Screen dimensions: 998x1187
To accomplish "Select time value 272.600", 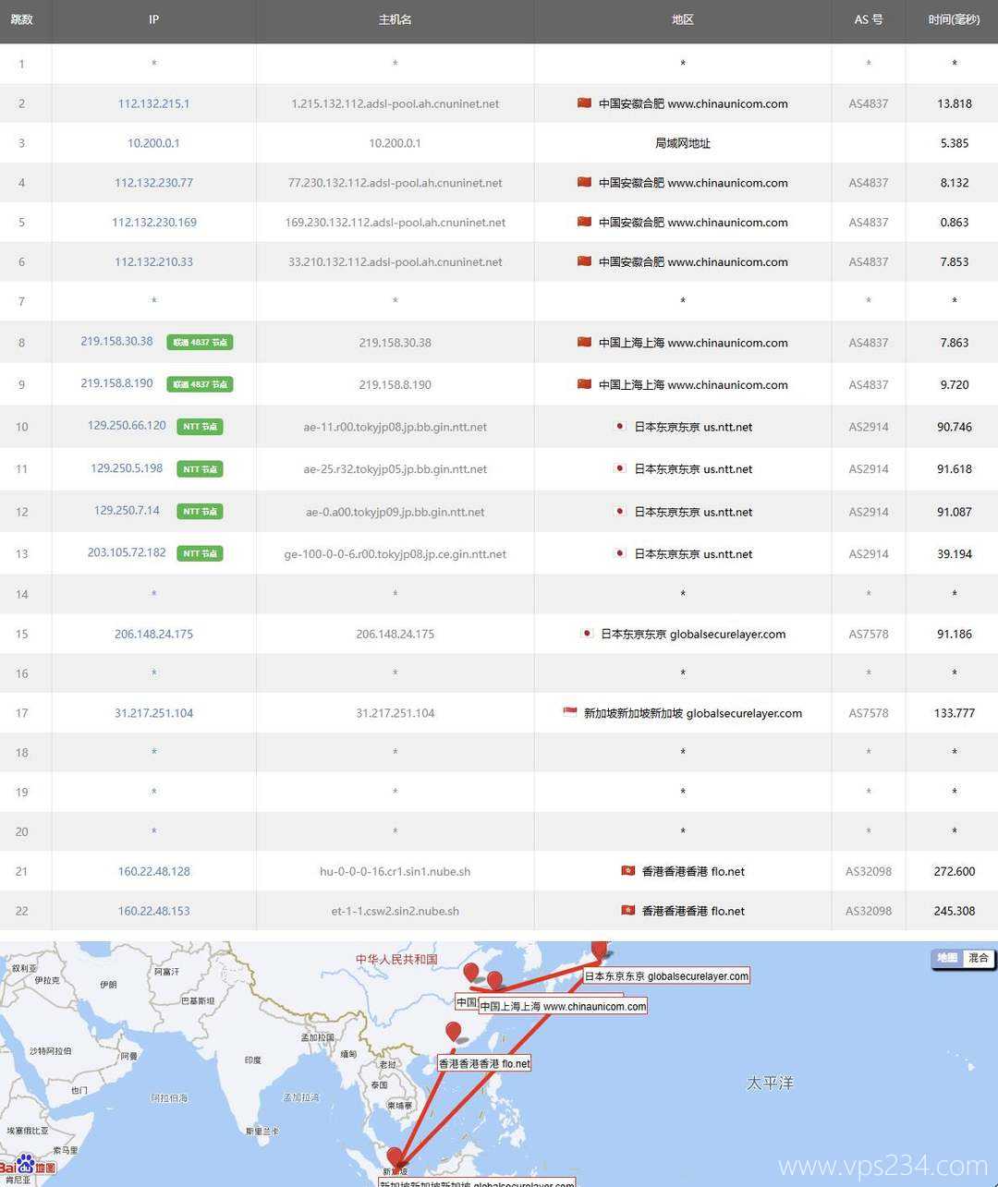I will [x=954, y=872].
